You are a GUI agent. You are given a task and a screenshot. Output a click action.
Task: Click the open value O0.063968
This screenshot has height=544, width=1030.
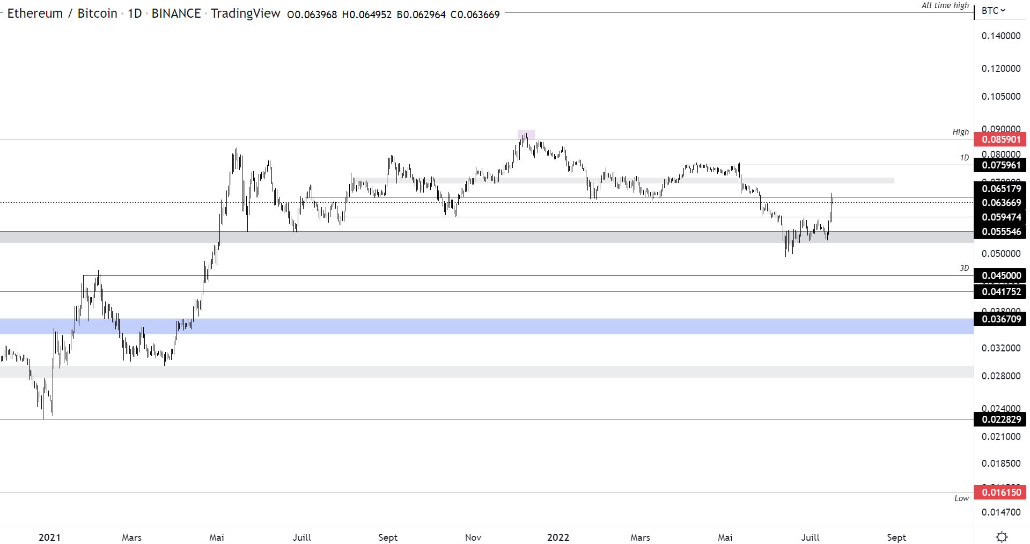pyautogui.click(x=312, y=14)
